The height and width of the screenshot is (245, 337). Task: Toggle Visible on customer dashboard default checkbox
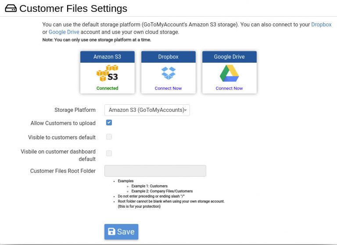pos(109,153)
